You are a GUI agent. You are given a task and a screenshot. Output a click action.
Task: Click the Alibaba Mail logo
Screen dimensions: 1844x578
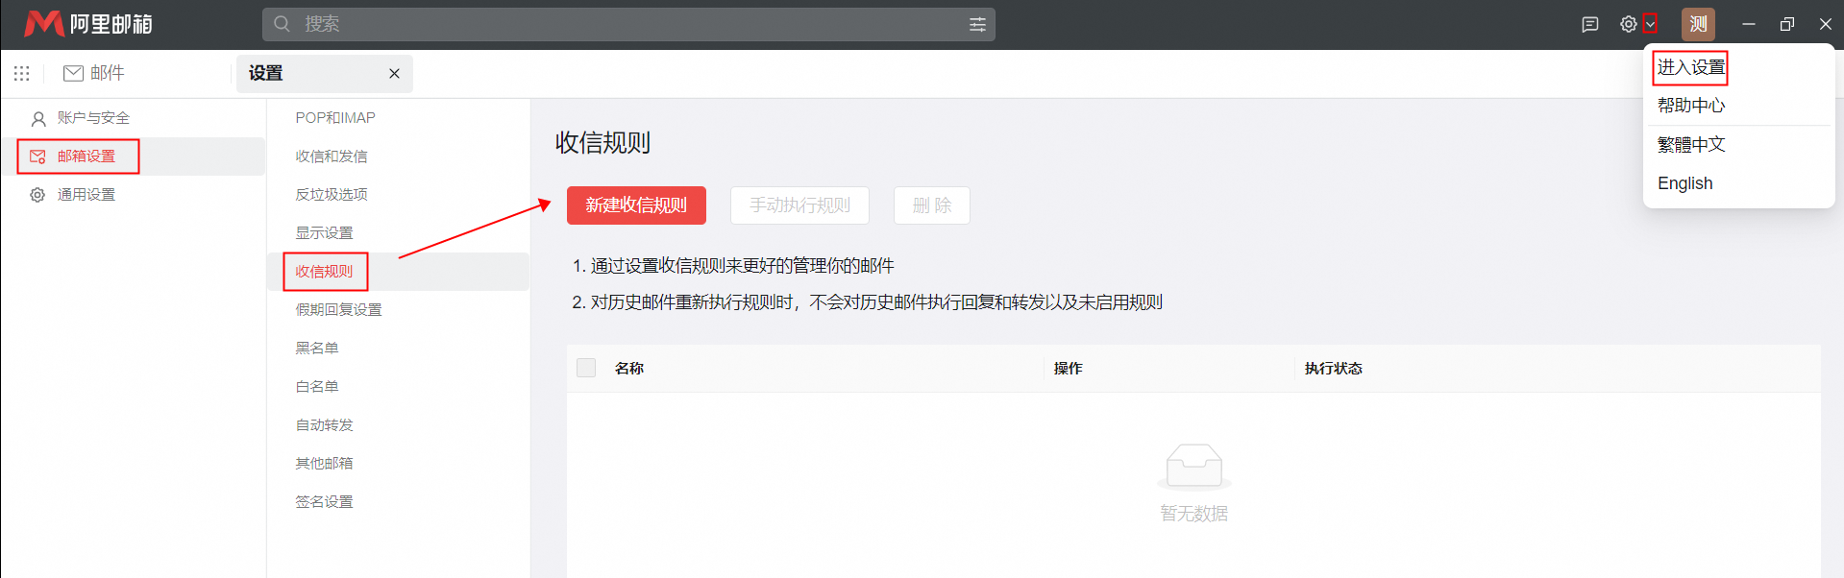(88, 24)
